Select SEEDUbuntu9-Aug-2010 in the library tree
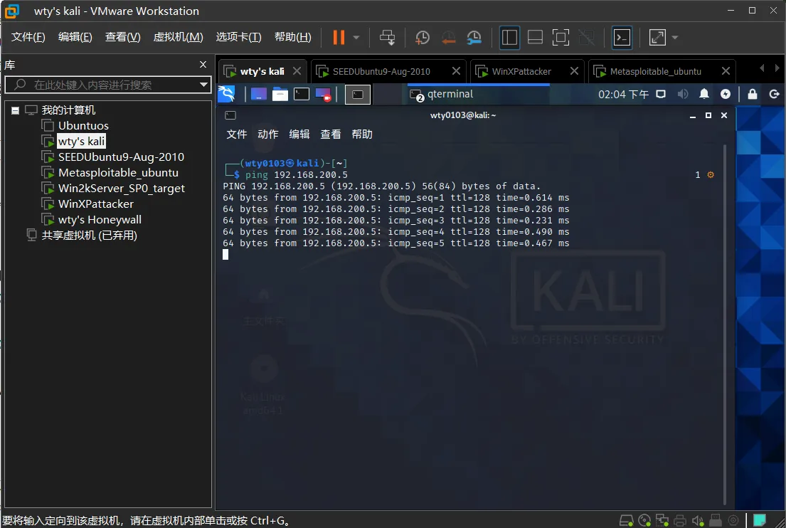This screenshot has height=528, width=786. point(121,157)
